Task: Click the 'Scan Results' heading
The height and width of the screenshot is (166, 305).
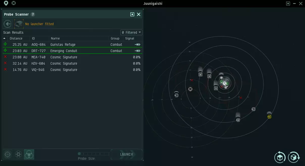Action: [13, 32]
